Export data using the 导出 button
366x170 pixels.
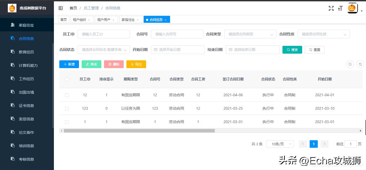[x=136, y=64]
